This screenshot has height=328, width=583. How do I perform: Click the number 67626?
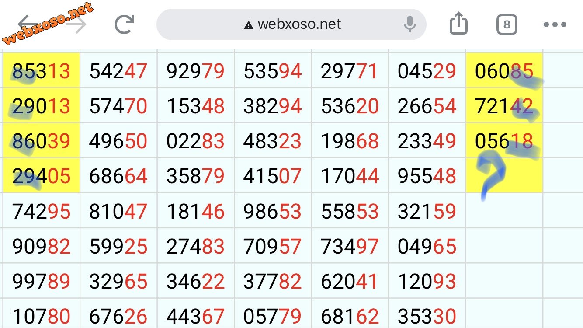118,317
